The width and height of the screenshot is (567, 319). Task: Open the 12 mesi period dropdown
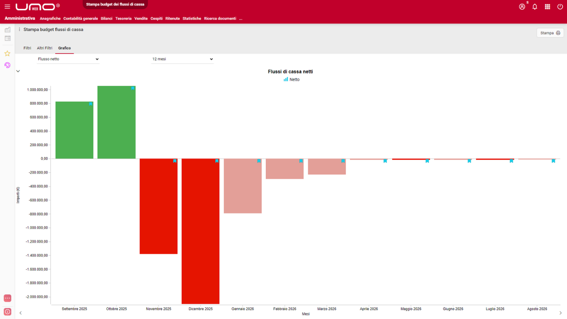pos(182,59)
